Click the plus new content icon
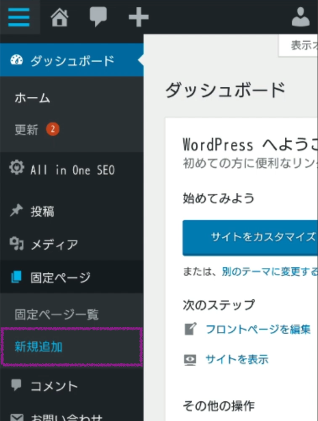This screenshot has width=318, height=421. point(138,18)
